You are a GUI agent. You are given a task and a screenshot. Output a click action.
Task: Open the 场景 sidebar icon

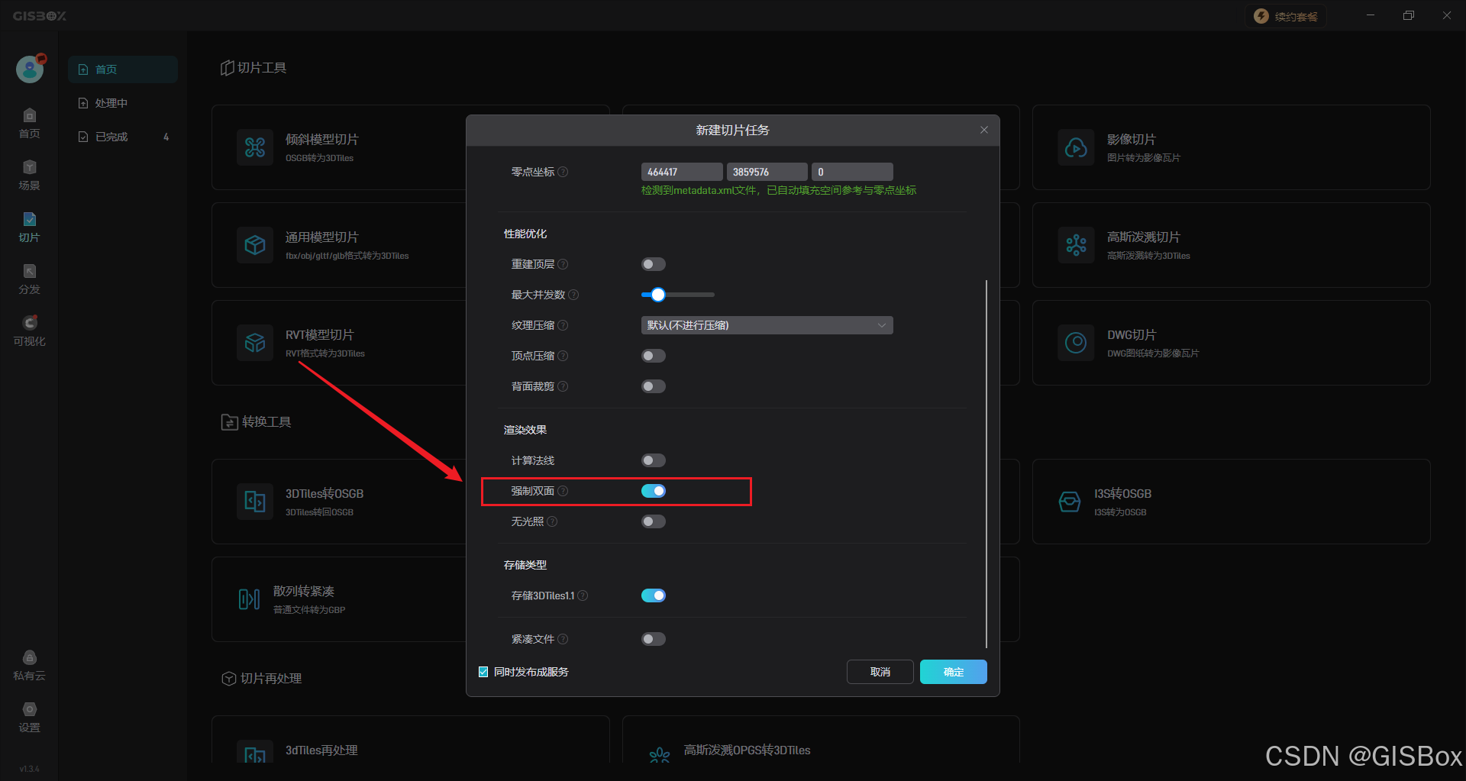click(x=29, y=175)
